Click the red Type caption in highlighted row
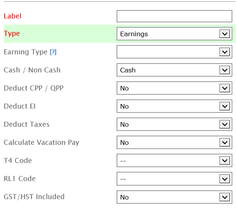The height and width of the screenshot is (208, 237). (12, 34)
